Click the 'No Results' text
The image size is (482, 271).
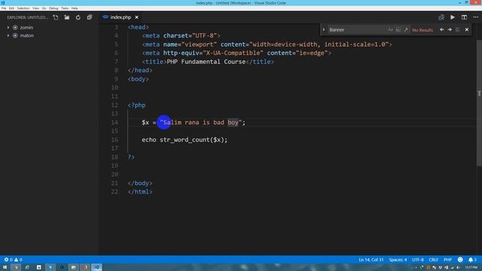423,30
